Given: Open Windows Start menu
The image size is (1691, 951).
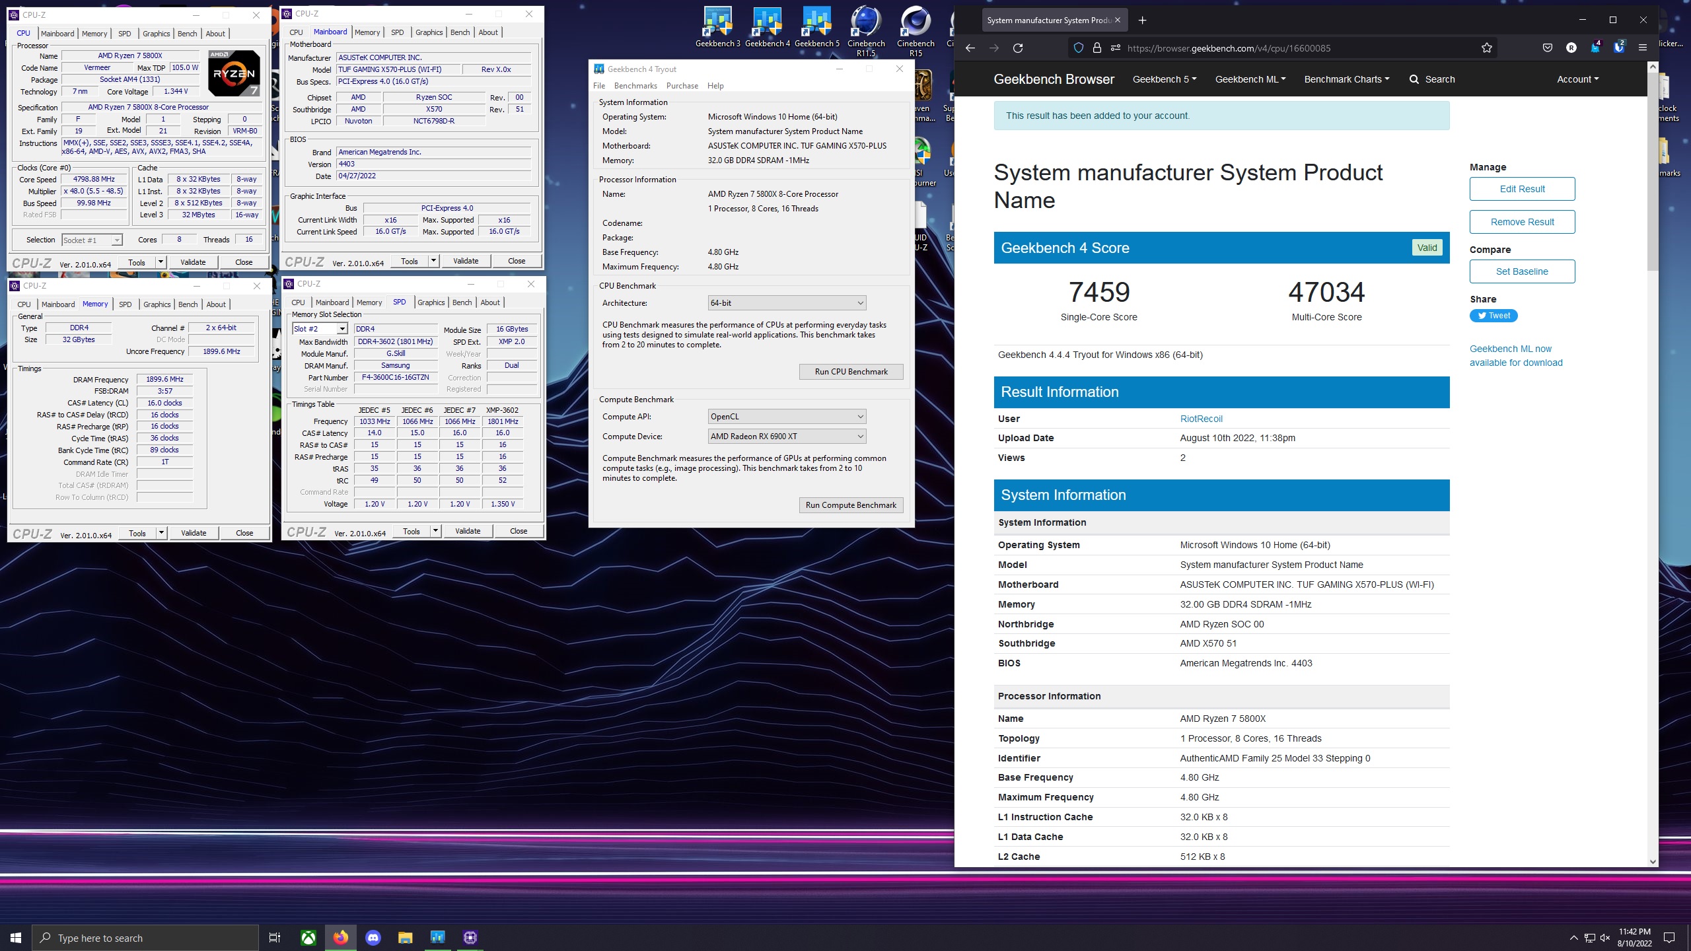Looking at the screenshot, I should pos(16,938).
